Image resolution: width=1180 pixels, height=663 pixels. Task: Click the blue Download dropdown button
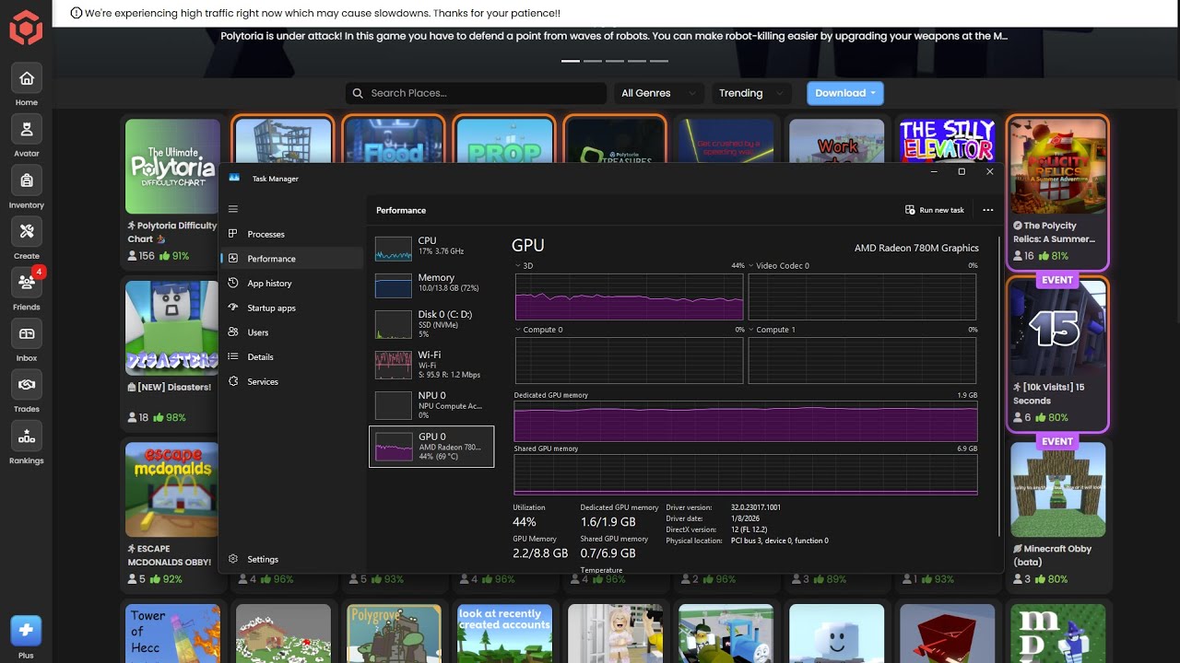[x=845, y=93]
